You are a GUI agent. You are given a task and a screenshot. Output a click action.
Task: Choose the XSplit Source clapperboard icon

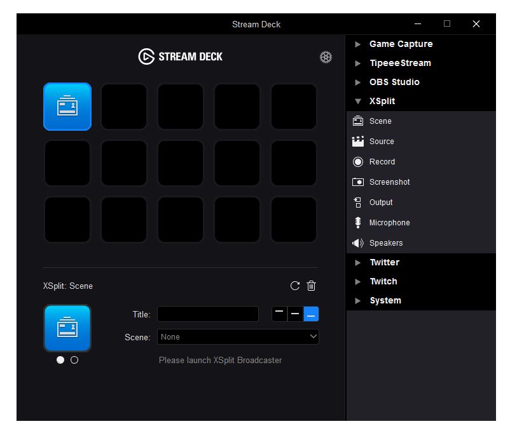tap(358, 142)
